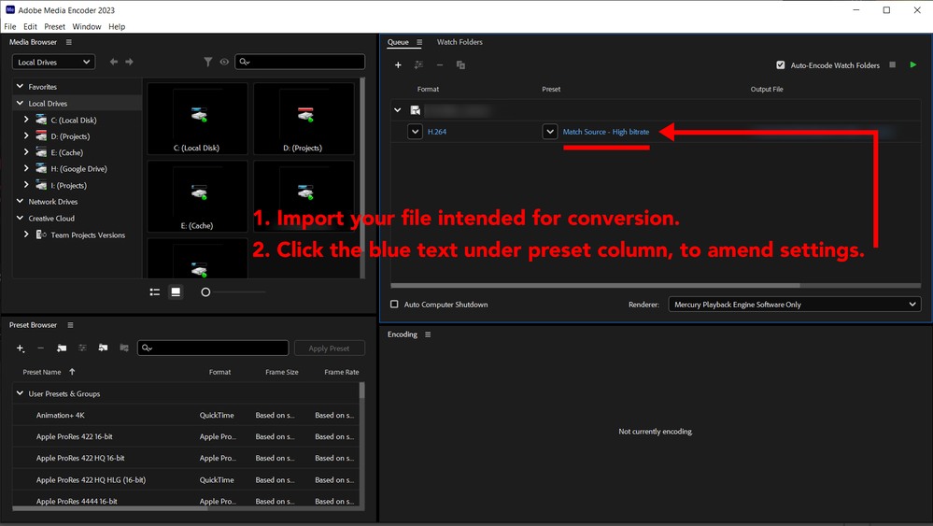Click the green Start Queue play button
The height and width of the screenshot is (526, 933).
912,64
